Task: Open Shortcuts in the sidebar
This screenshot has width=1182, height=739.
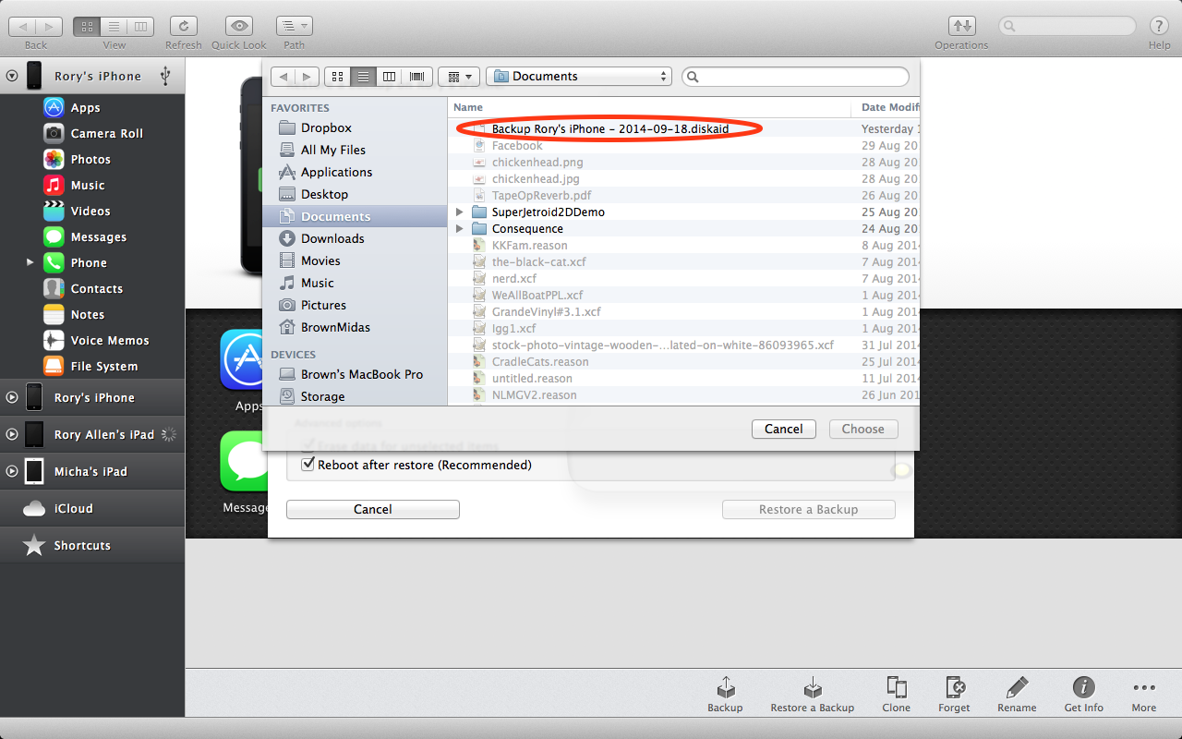Action: tap(82, 545)
